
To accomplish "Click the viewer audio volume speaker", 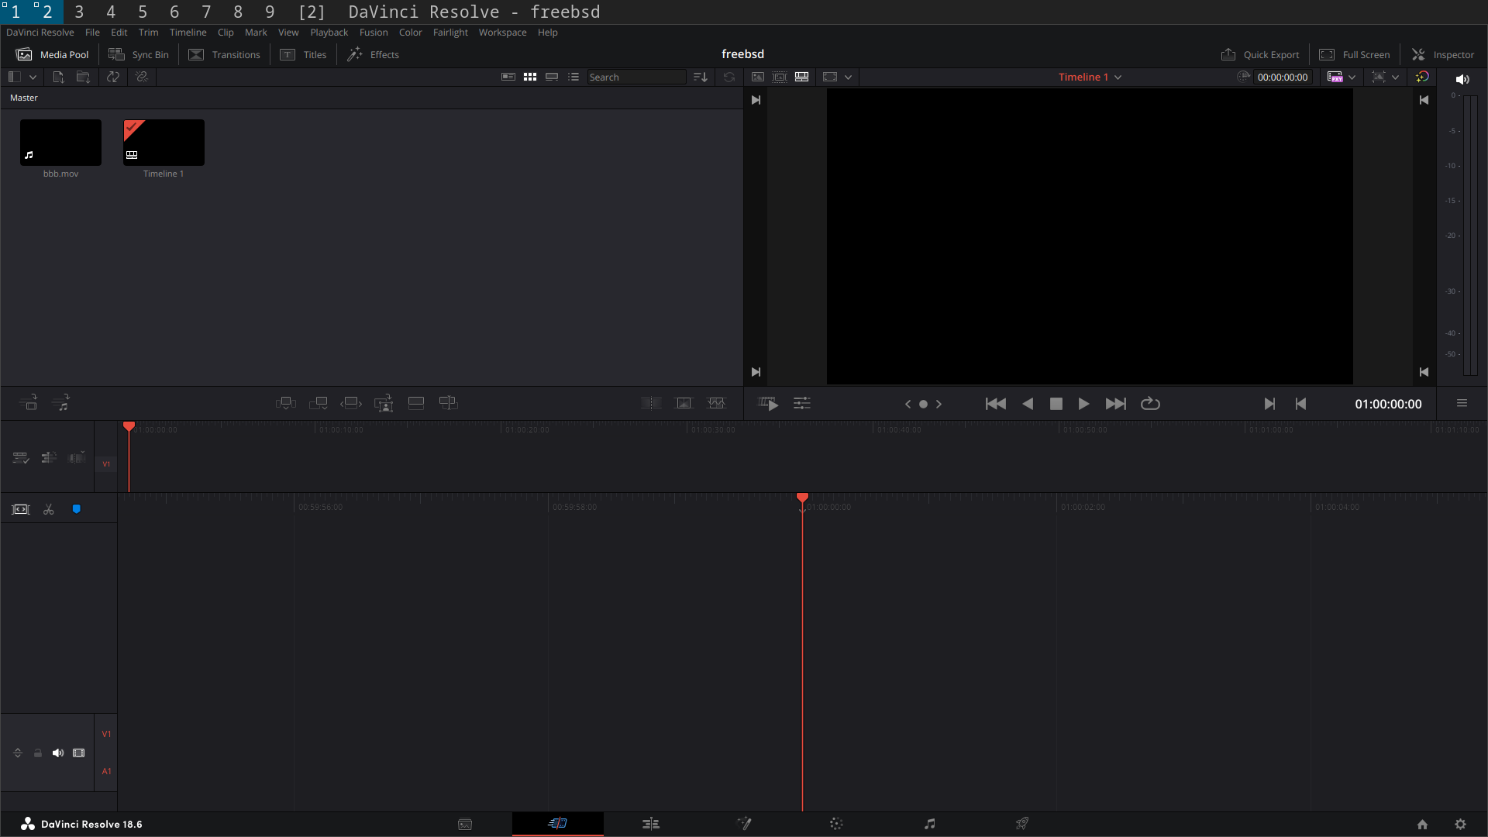I will [1462, 79].
